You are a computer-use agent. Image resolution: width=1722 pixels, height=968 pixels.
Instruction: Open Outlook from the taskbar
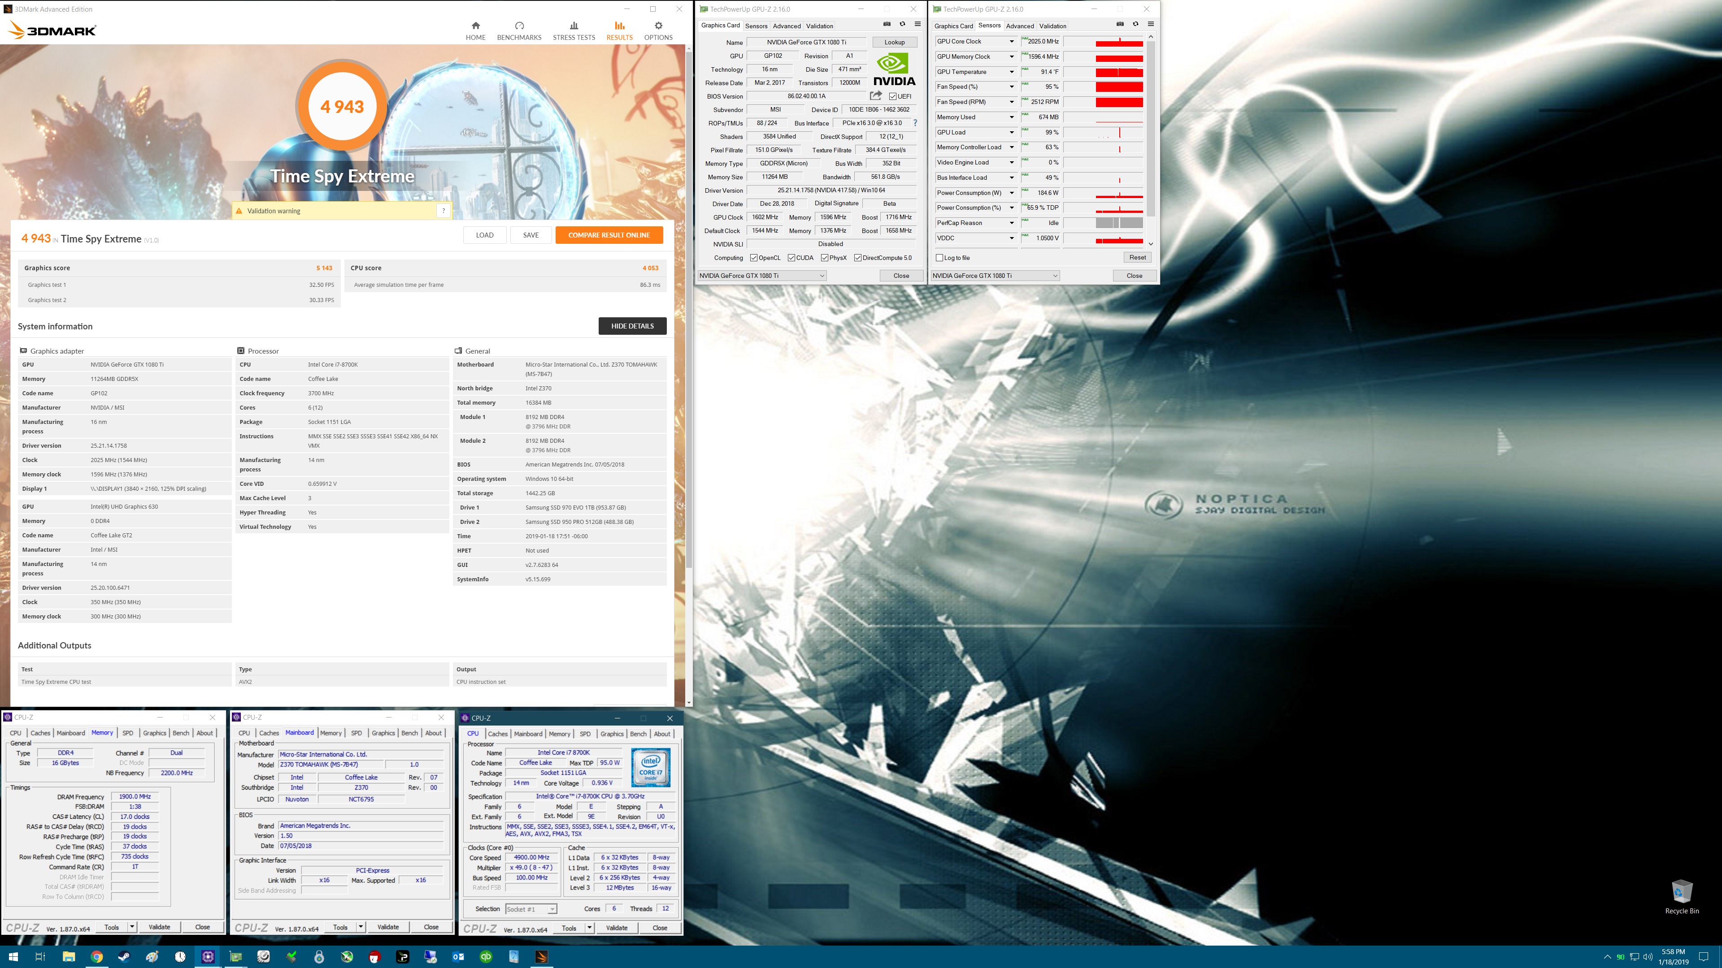click(459, 957)
